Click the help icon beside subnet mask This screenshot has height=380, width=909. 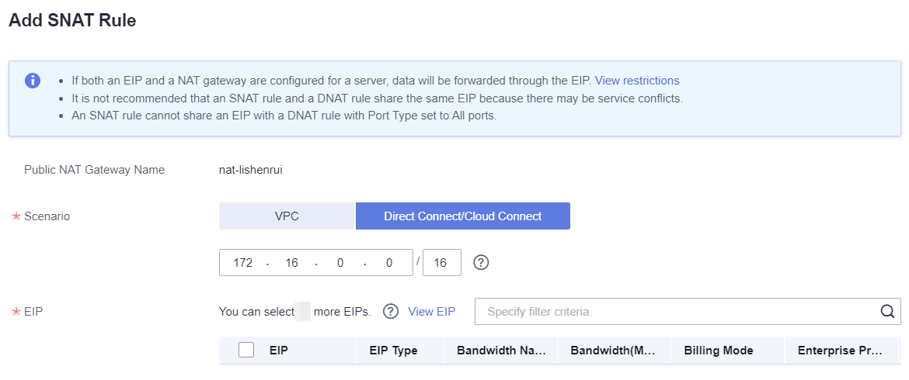(x=481, y=263)
